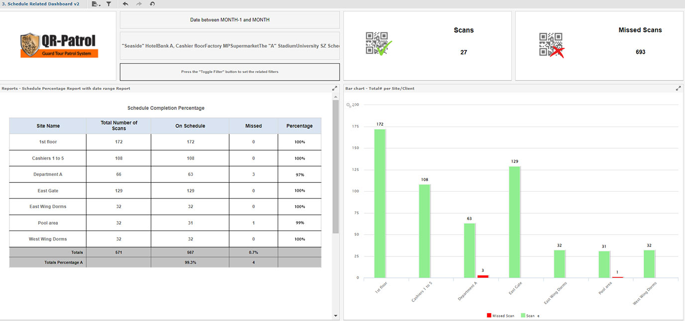Screen dimensions: 685x321
Task: Click the Scans QR code check icon
Action: [x=378, y=44]
